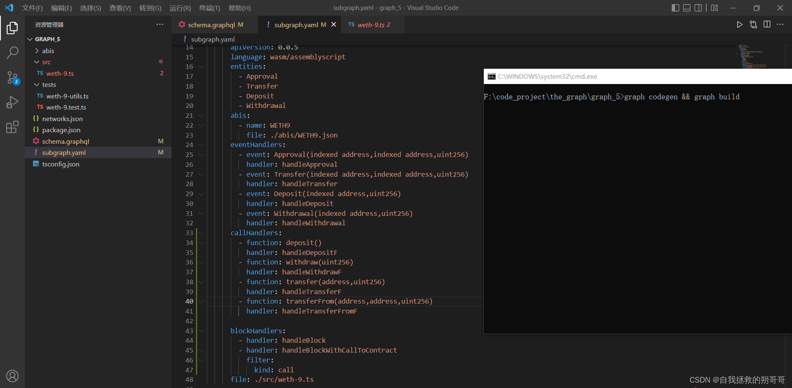Click the Run play icon in editor toolbar
The image size is (792, 388).
click(740, 25)
